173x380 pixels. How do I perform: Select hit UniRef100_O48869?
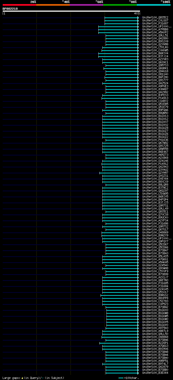155,232
